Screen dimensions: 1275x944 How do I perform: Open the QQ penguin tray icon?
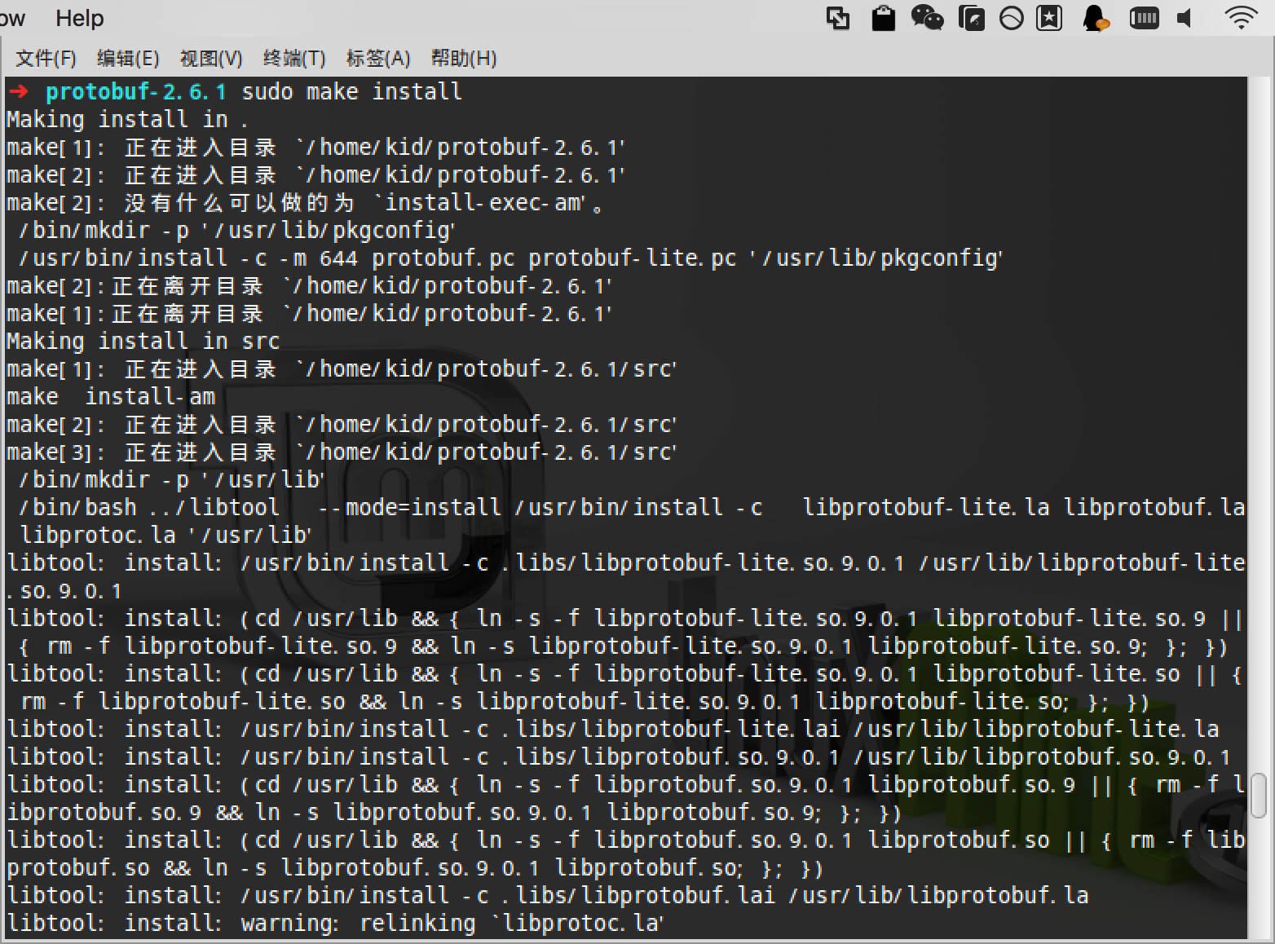[1095, 18]
